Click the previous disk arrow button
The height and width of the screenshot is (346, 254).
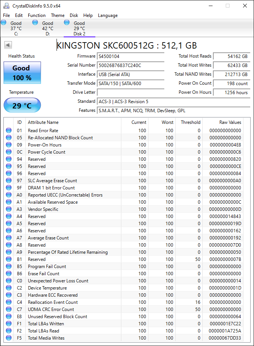tap(8, 45)
